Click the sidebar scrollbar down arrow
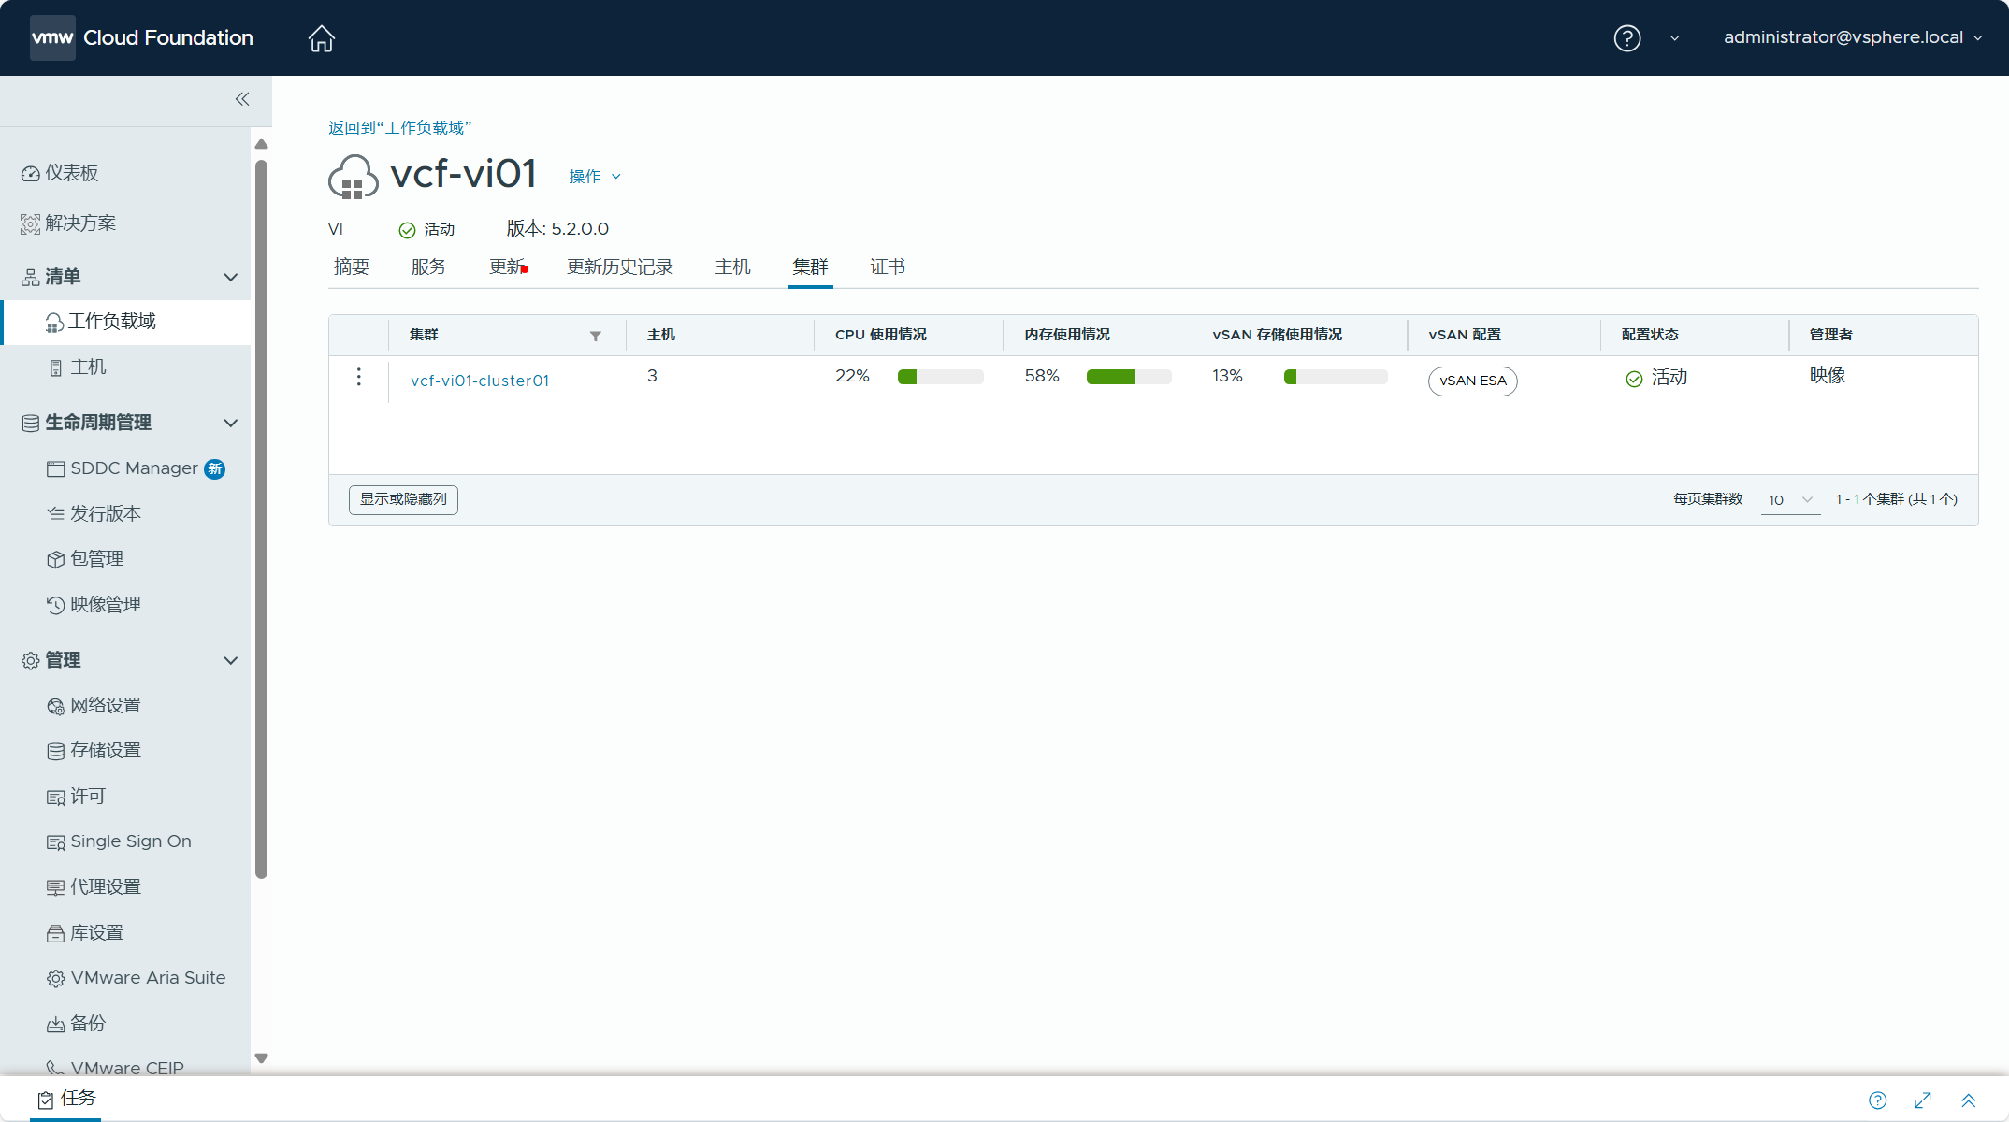Screen dimensions: 2009x1122 coord(262,1058)
